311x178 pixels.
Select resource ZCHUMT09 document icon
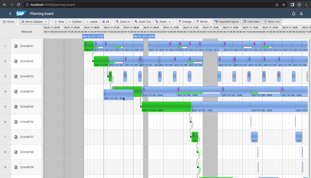tap(16, 167)
